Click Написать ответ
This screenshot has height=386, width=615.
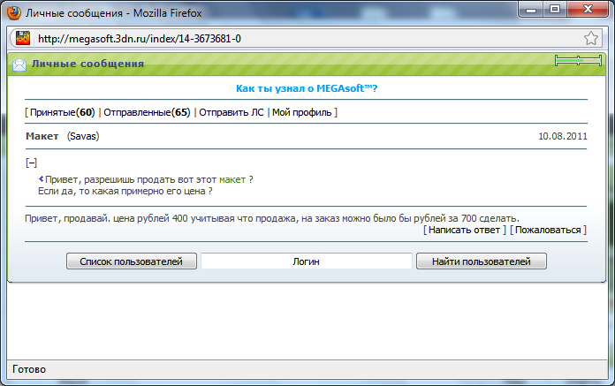pyautogui.click(x=464, y=230)
